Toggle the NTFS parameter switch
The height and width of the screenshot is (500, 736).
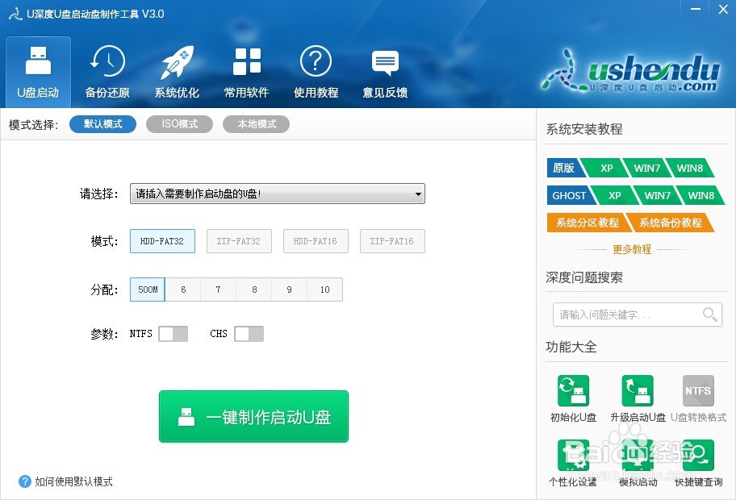tap(172, 333)
